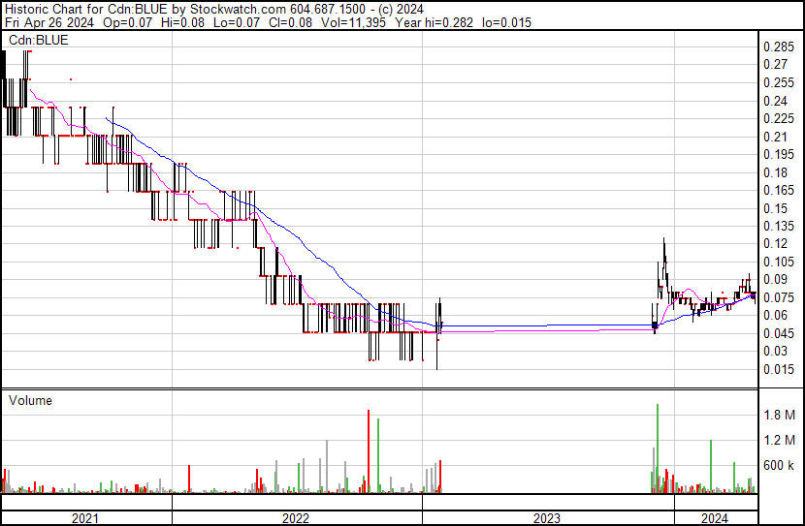Click the 0.21 price axis label
The image size is (805, 526).
[x=775, y=137]
